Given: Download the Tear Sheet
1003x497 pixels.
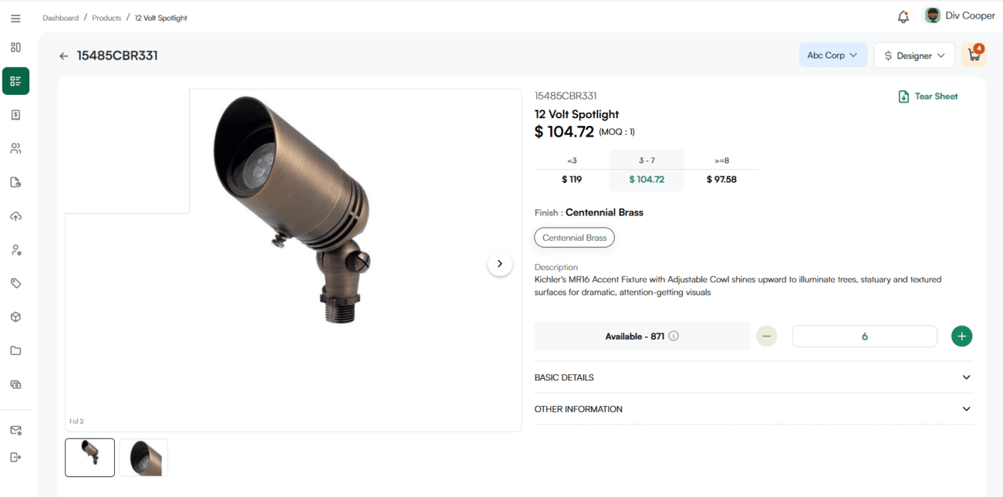Looking at the screenshot, I should click(927, 96).
